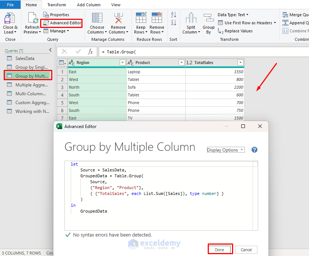Image resolution: width=309 pixels, height=256 pixels.
Task: Open help with the question mark icon
Action: (x=254, y=150)
